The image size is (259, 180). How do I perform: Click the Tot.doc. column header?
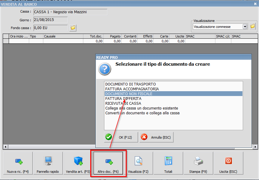tap(93, 36)
